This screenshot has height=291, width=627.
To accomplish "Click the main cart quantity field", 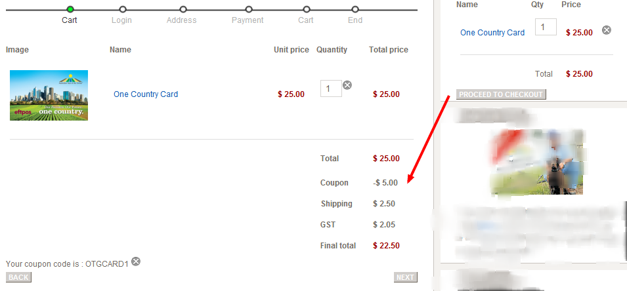I will point(331,88).
